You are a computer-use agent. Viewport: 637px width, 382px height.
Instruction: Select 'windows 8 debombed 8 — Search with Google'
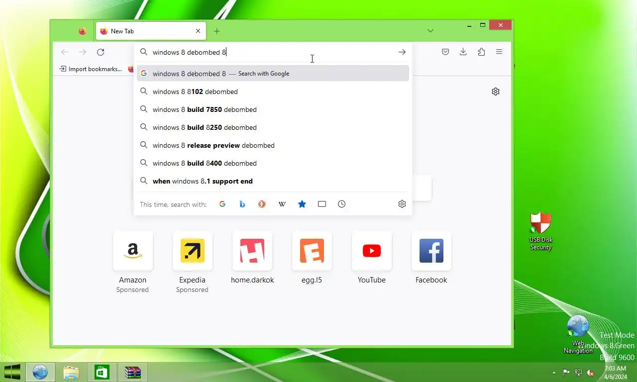(273, 74)
